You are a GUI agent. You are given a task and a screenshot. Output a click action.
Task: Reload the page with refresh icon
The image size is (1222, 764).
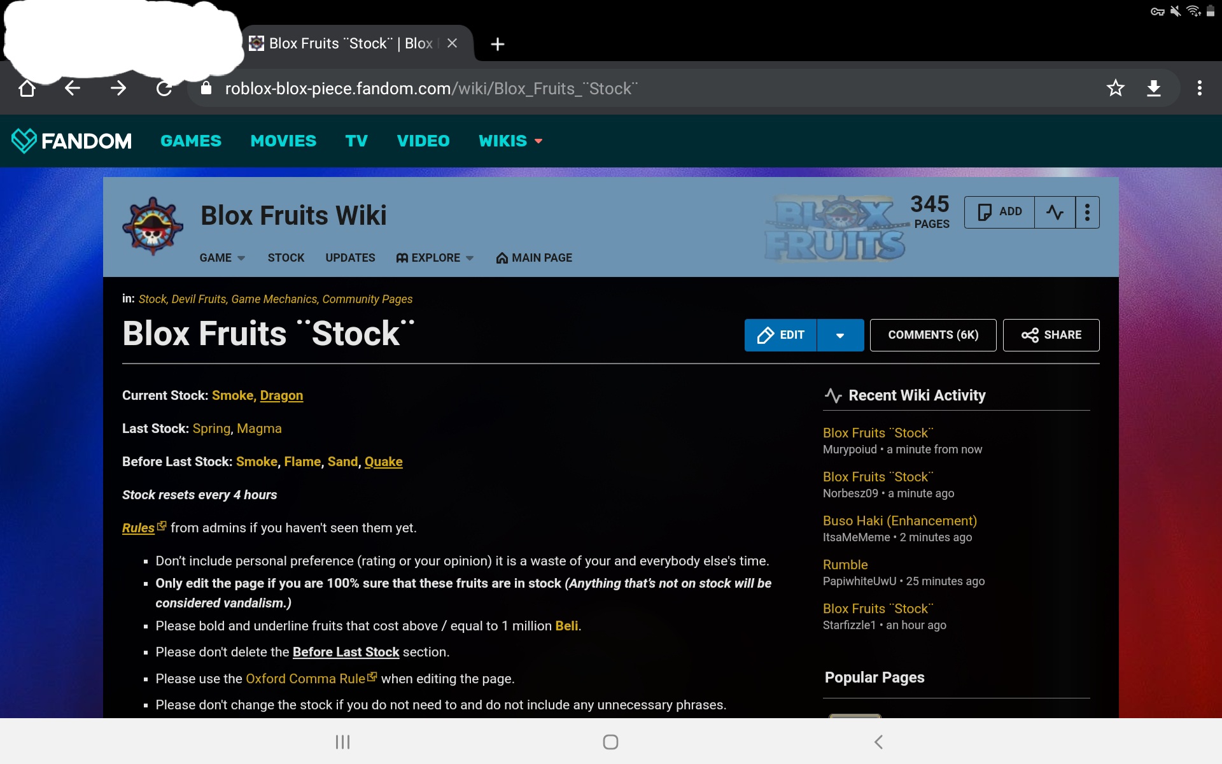tap(164, 88)
